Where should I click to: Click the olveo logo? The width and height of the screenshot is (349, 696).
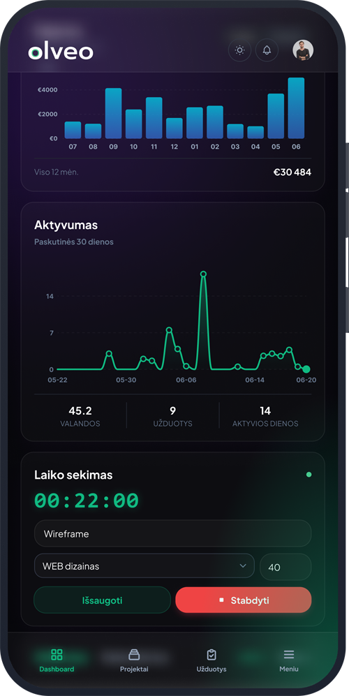[61, 52]
